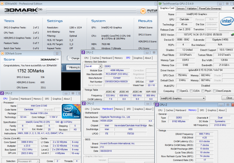234x163 pixels.
Task: Click the Z icon of the CPU-Z Mainboard window
Action: pyautogui.click(x=84, y=103)
